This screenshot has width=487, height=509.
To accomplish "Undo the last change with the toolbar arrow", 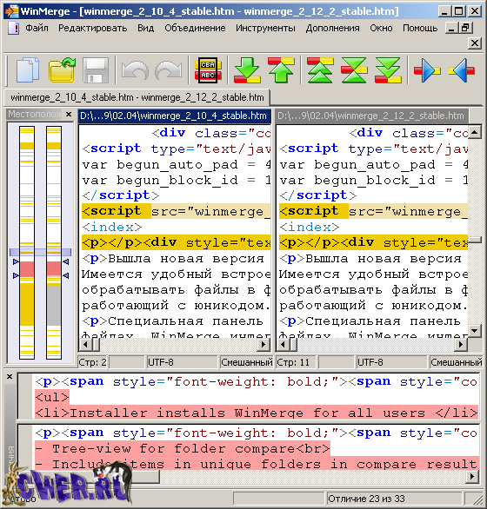I will pyautogui.click(x=135, y=69).
